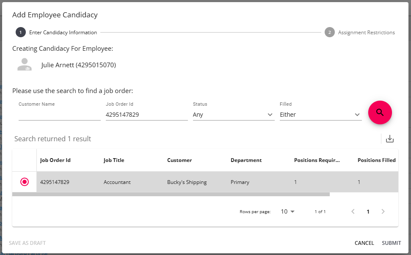Screen dimensions: 411x255
Task: Click the Cancel button
Action: [x=364, y=243]
